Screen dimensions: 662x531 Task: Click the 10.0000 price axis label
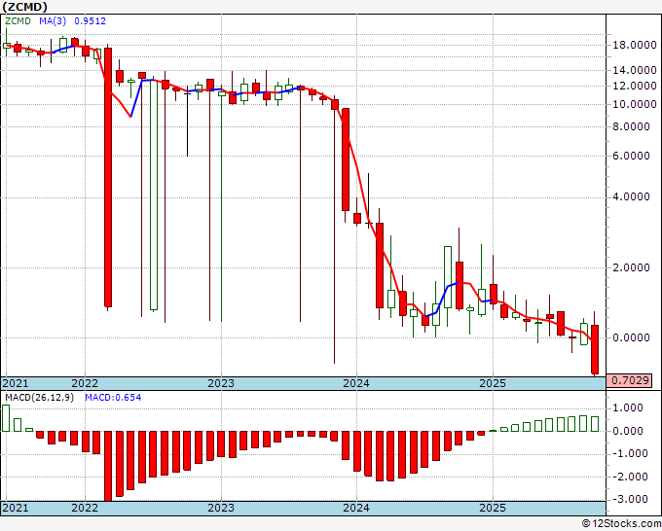[635, 105]
